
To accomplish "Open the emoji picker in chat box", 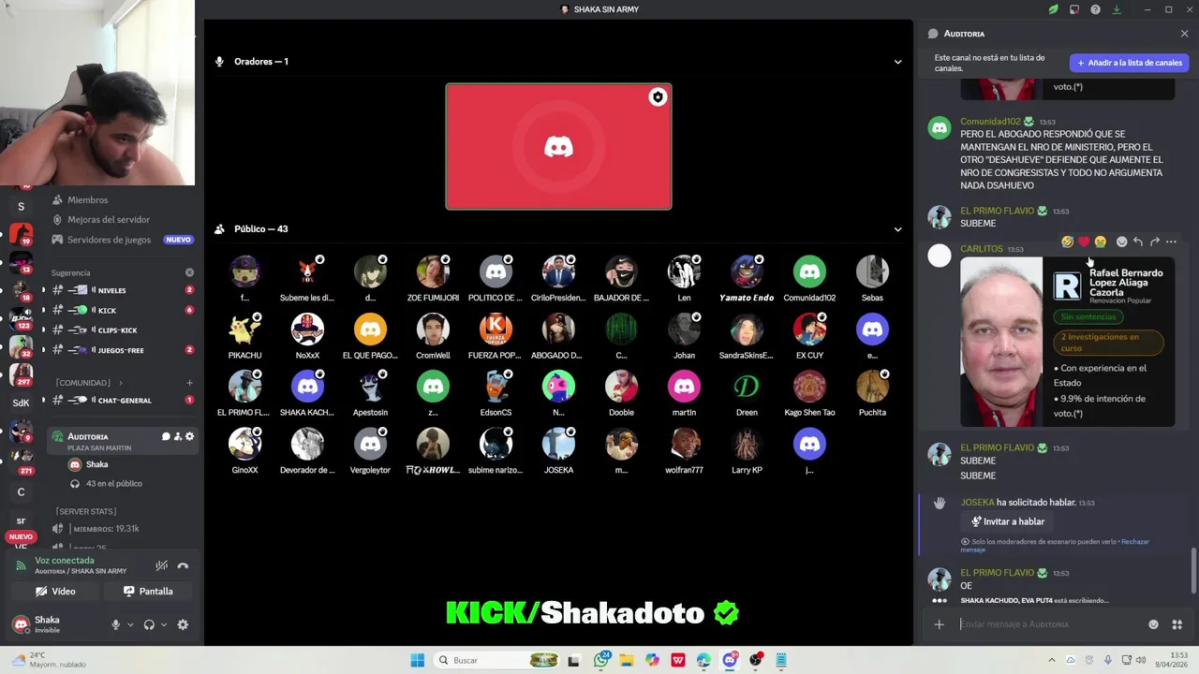I will tap(1153, 624).
